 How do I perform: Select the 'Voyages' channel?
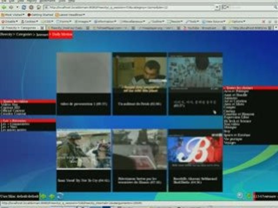click(230, 142)
